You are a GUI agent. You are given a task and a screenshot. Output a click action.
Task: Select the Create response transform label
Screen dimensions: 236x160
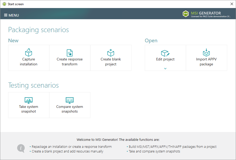point(70,62)
